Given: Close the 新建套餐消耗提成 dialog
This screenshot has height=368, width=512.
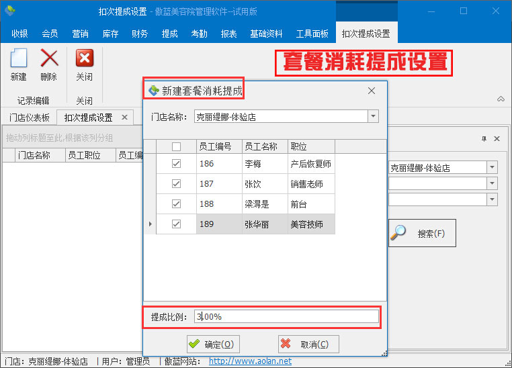Looking at the screenshot, I should tap(372, 91).
